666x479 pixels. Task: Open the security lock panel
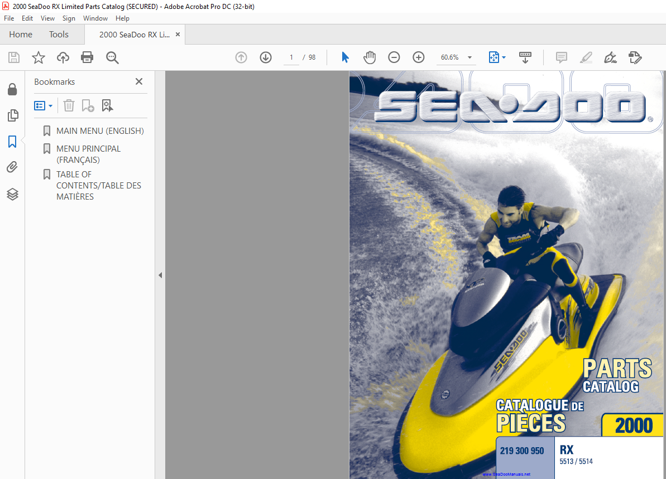click(12, 89)
